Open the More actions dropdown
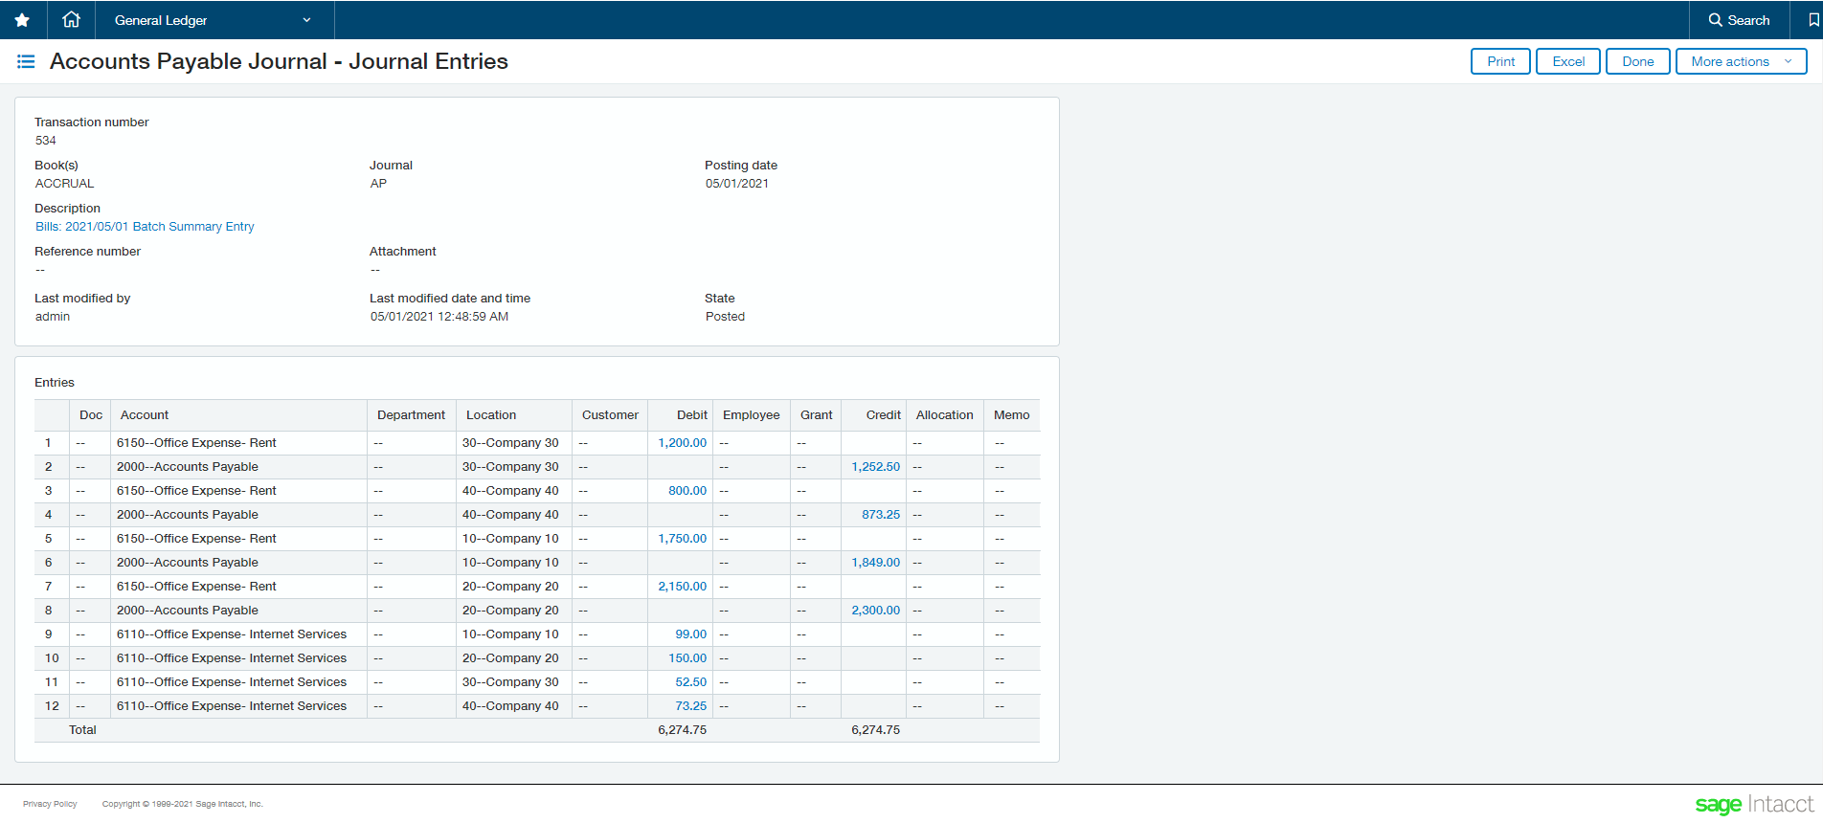This screenshot has height=823, width=1823. (1740, 61)
